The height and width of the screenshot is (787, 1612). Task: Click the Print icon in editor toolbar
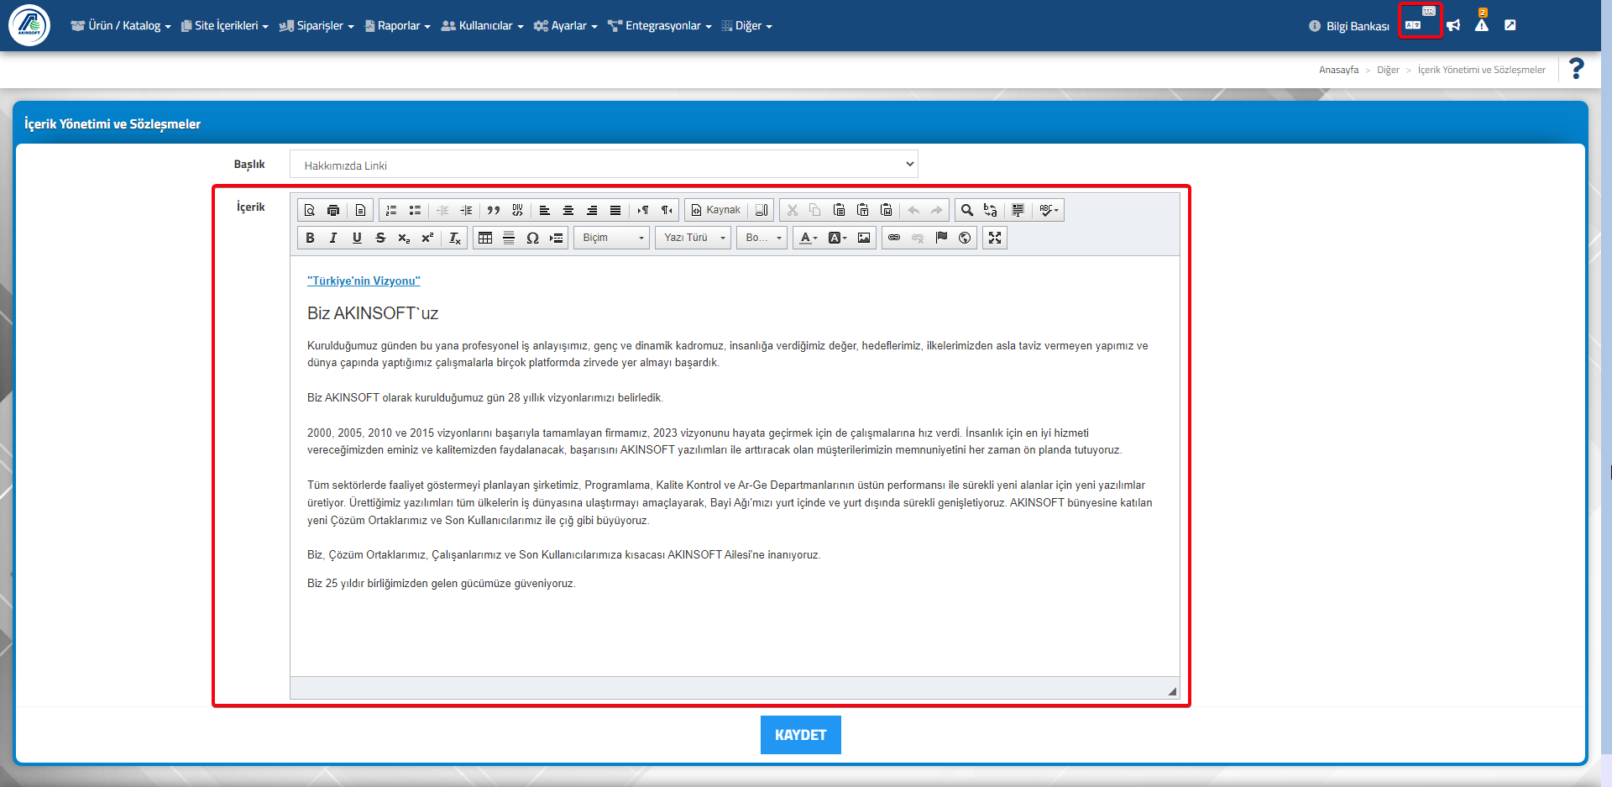[333, 210]
